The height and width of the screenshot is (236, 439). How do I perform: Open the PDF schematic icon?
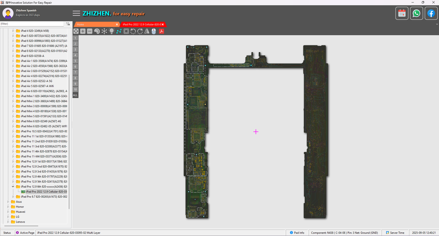(161, 31)
